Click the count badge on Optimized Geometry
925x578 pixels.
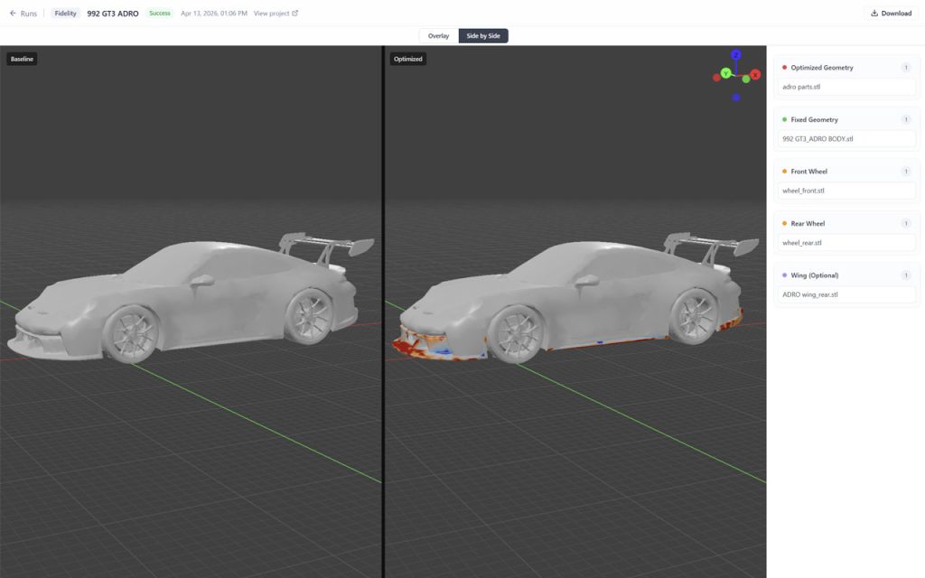[906, 67]
